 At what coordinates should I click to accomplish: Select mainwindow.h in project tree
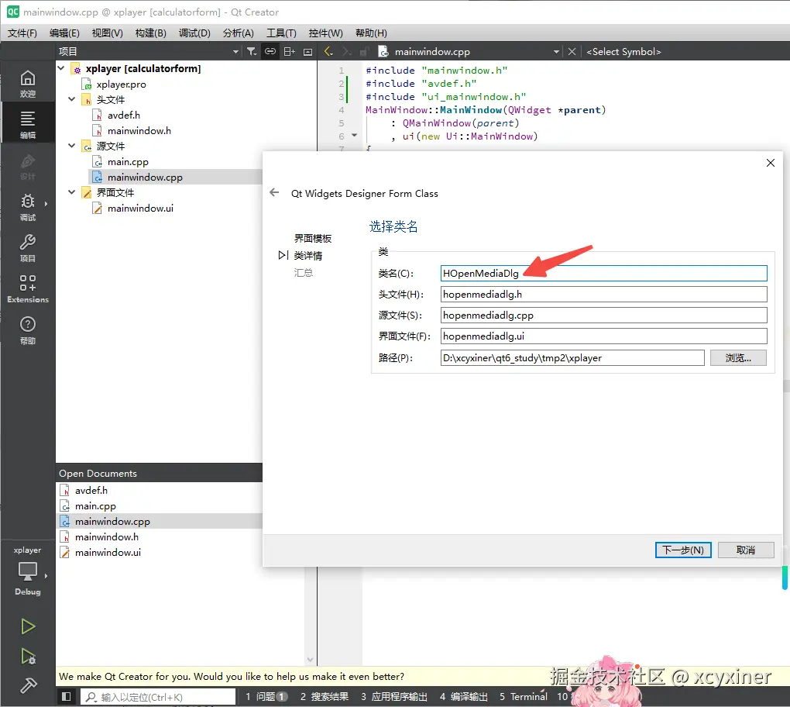[139, 130]
